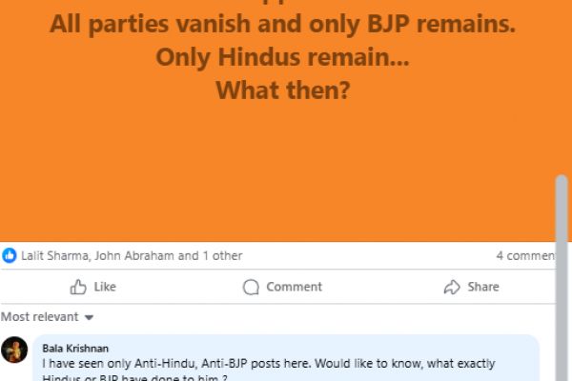Click the Comment speech bubble icon
572x381 pixels.
point(251,287)
